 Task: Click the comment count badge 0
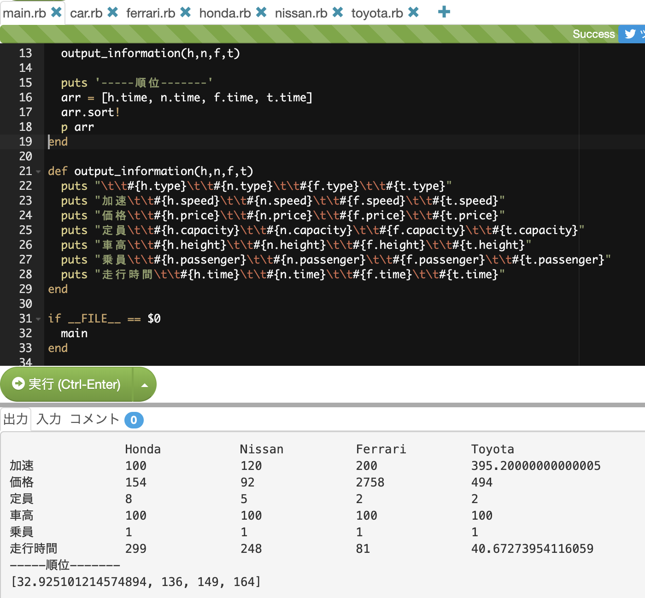tap(134, 420)
